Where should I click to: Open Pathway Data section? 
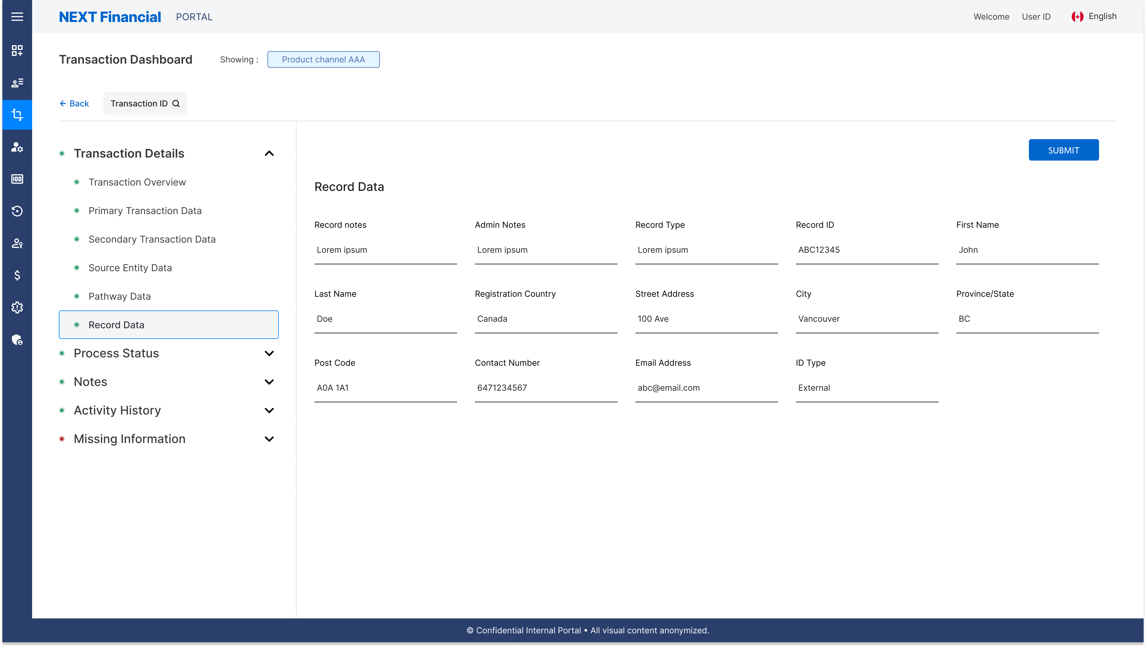[x=119, y=296]
